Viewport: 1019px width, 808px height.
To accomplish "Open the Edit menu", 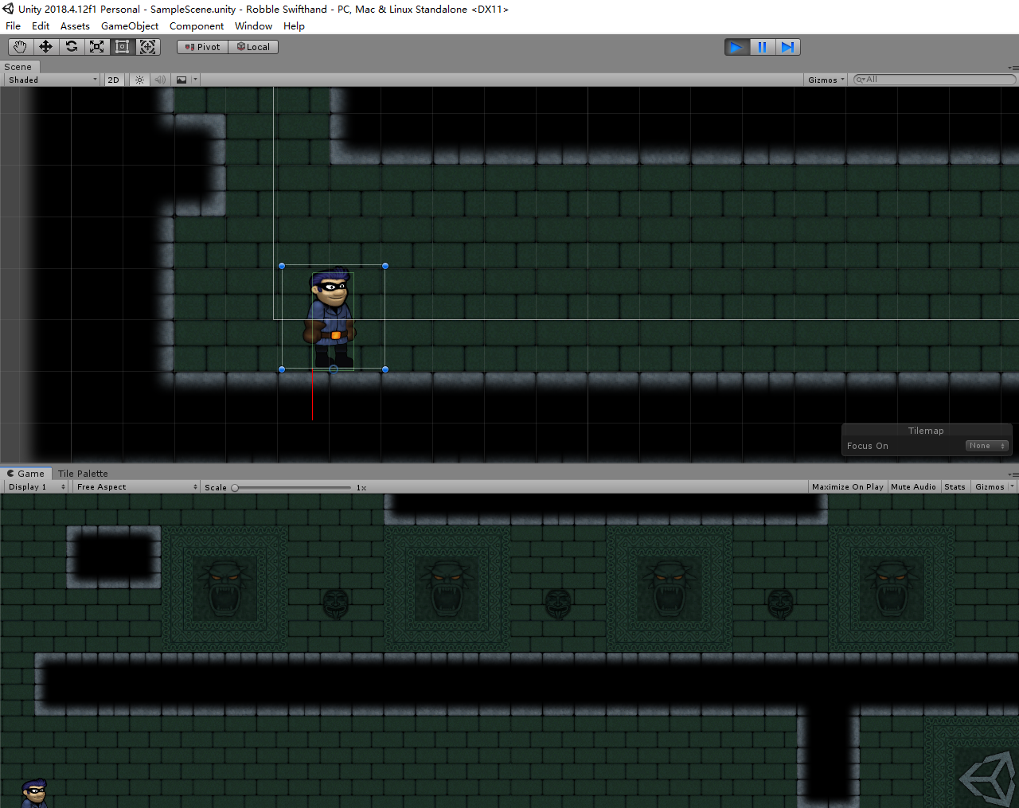I will [x=41, y=26].
